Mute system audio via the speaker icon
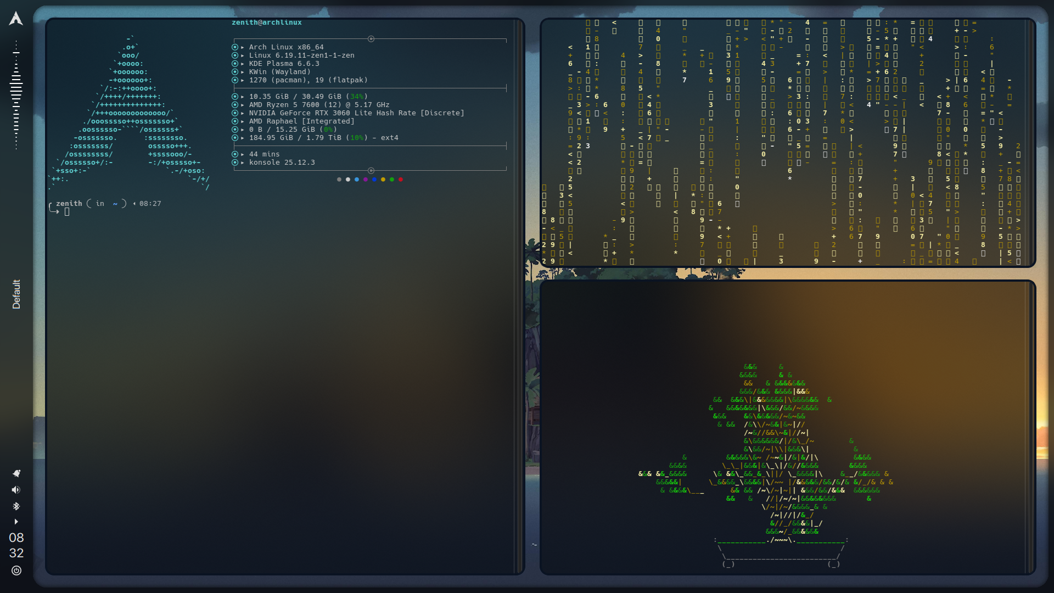 pyautogui.click(x=16, y=490)
